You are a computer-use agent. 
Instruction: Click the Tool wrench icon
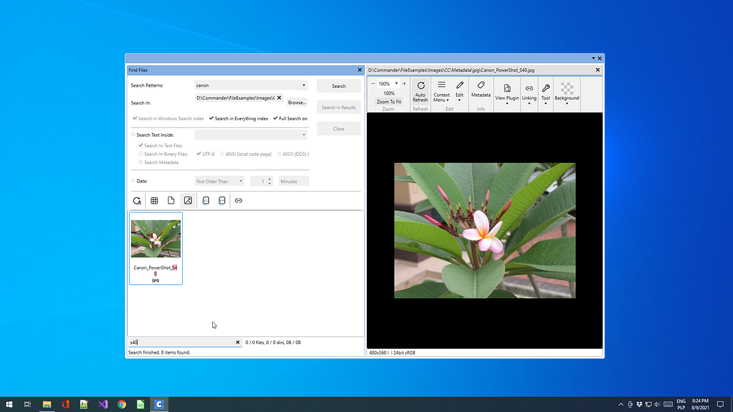tap(545, 89)
